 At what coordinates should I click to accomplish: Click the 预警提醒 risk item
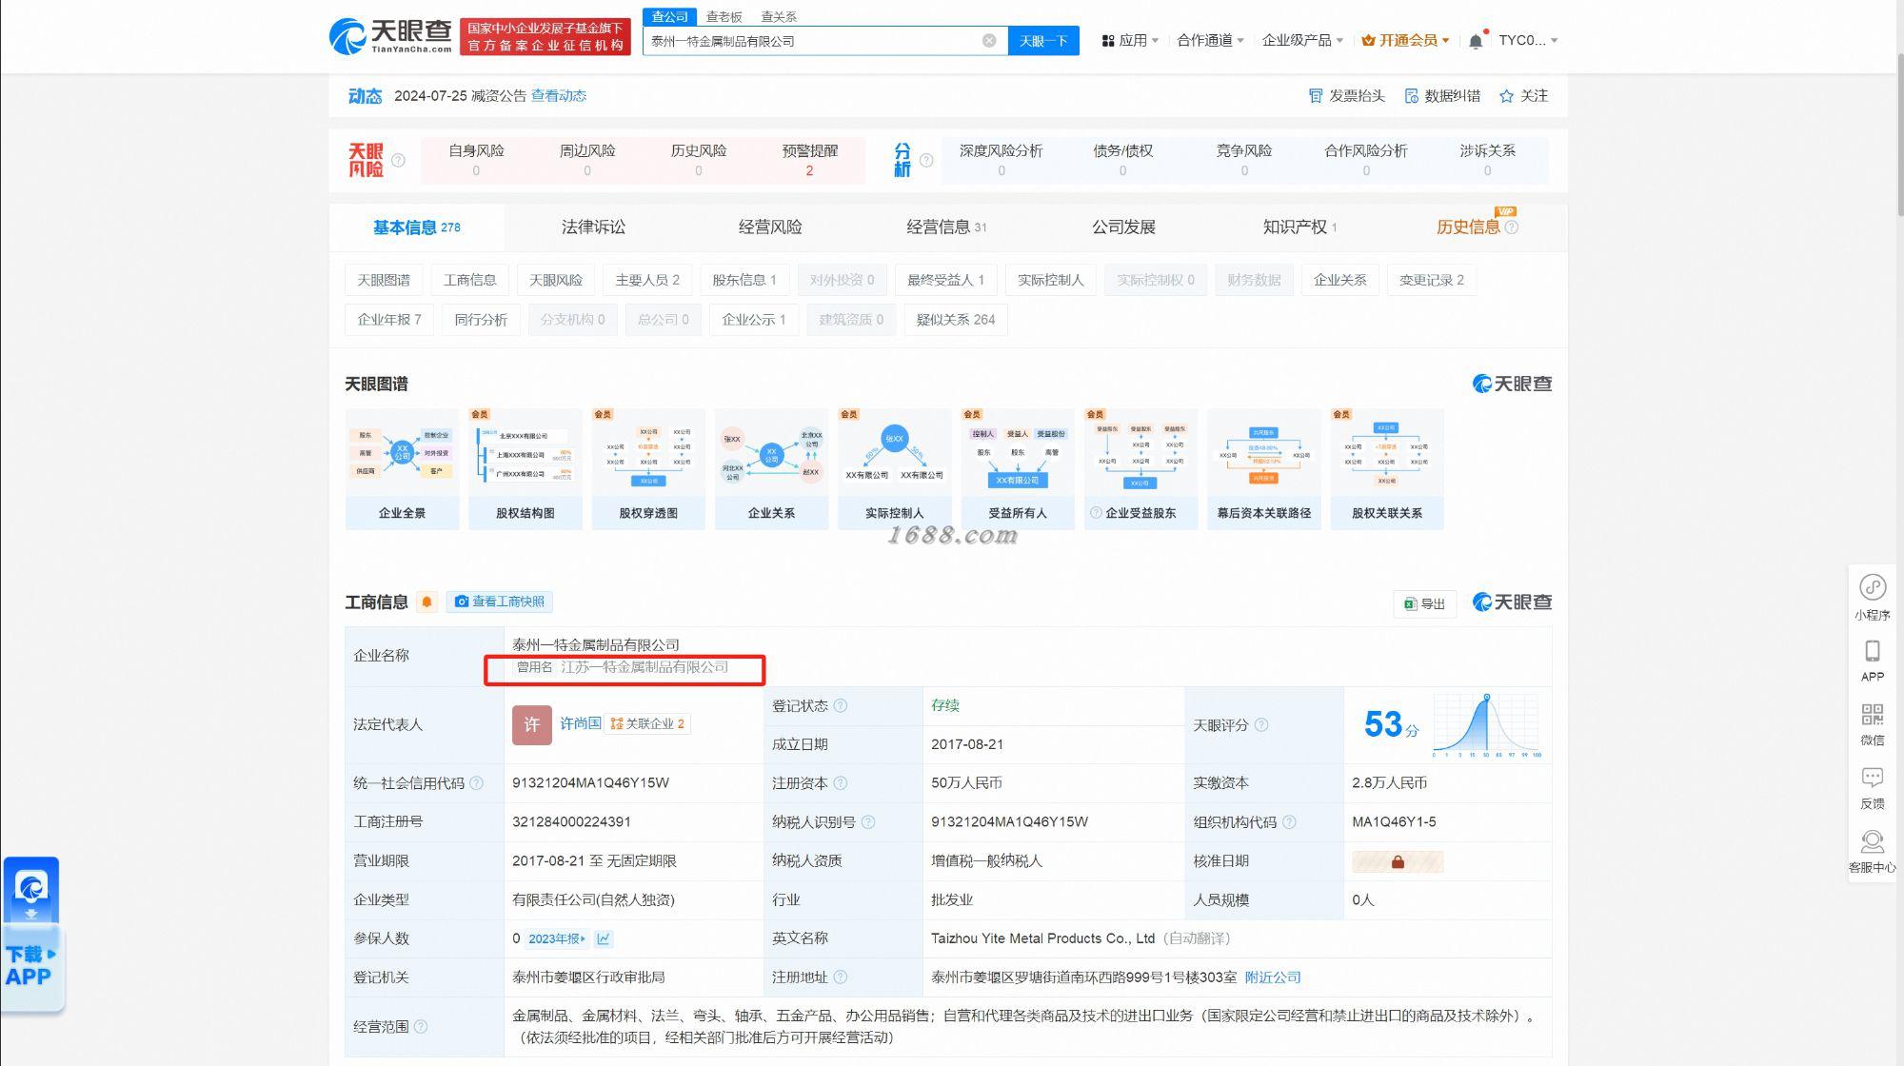(x=809, y=160)
